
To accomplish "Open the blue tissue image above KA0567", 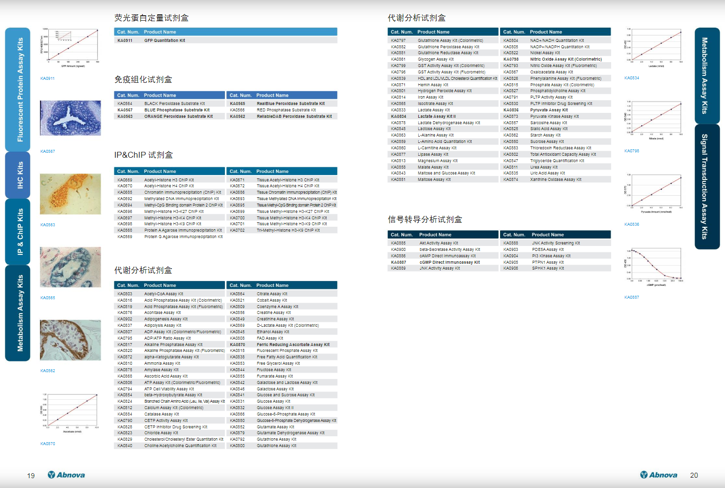I will click(71, 118).
